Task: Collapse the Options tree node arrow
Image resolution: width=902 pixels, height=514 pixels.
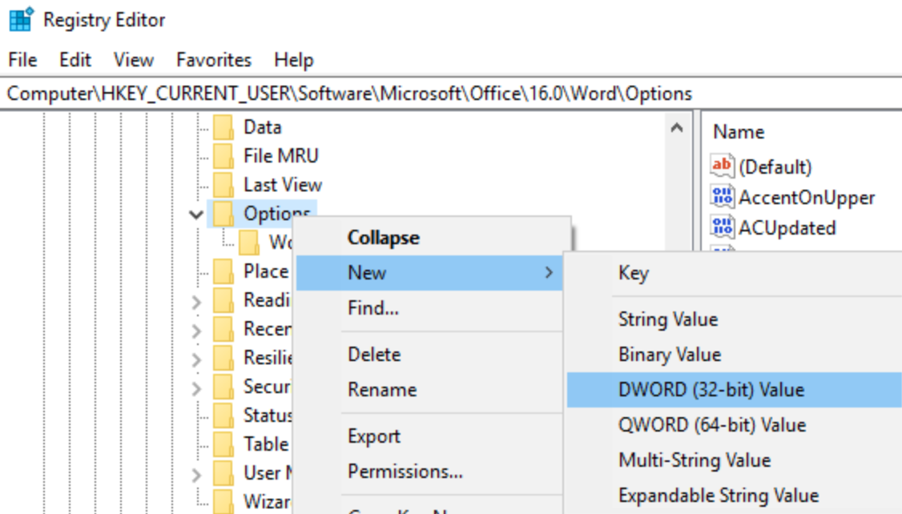Action: 196,213
